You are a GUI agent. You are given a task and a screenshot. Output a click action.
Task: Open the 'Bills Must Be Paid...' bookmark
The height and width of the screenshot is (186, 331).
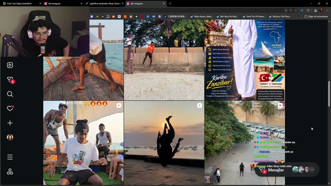pos(227,17)
